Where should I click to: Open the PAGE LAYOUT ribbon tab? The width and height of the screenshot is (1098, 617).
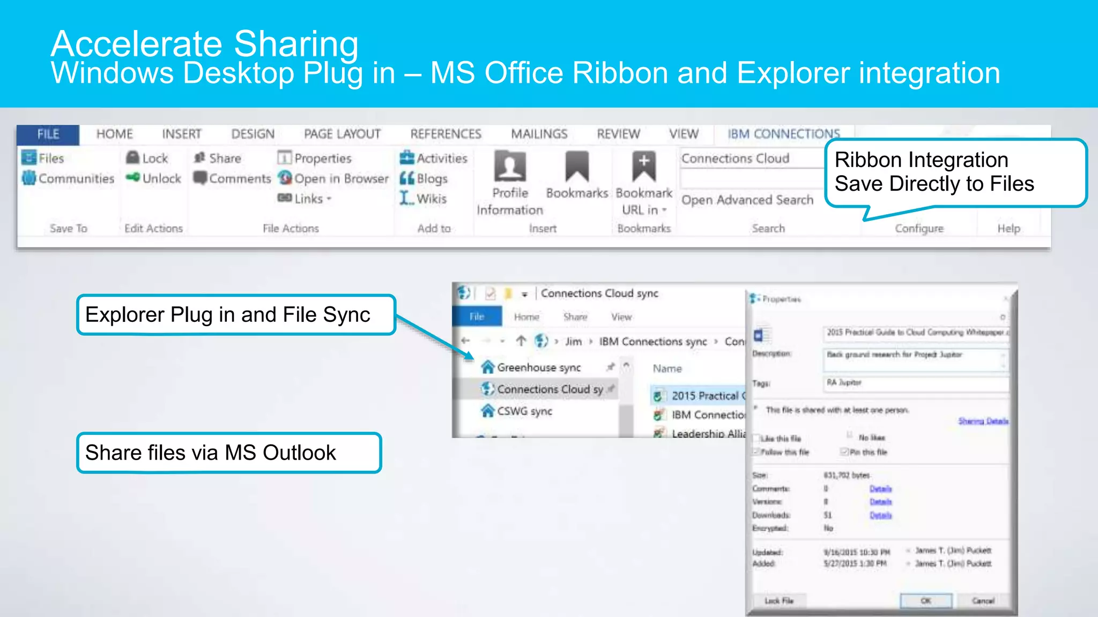point(342,134)
